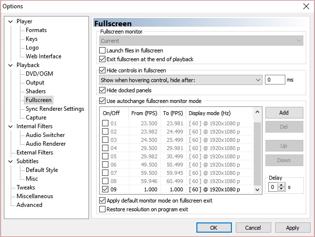Collapse the Playback tree section
Viewport: 315px width, 237px height.
tap(12, 65)
